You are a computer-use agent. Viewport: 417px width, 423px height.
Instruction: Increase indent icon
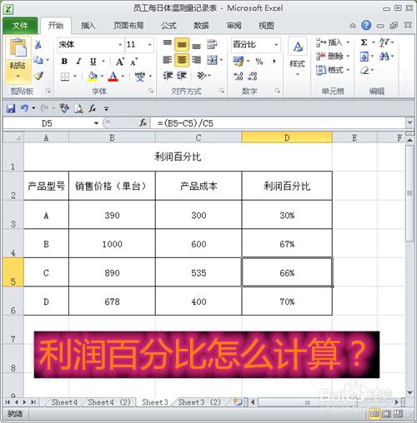tap(182, 75)
